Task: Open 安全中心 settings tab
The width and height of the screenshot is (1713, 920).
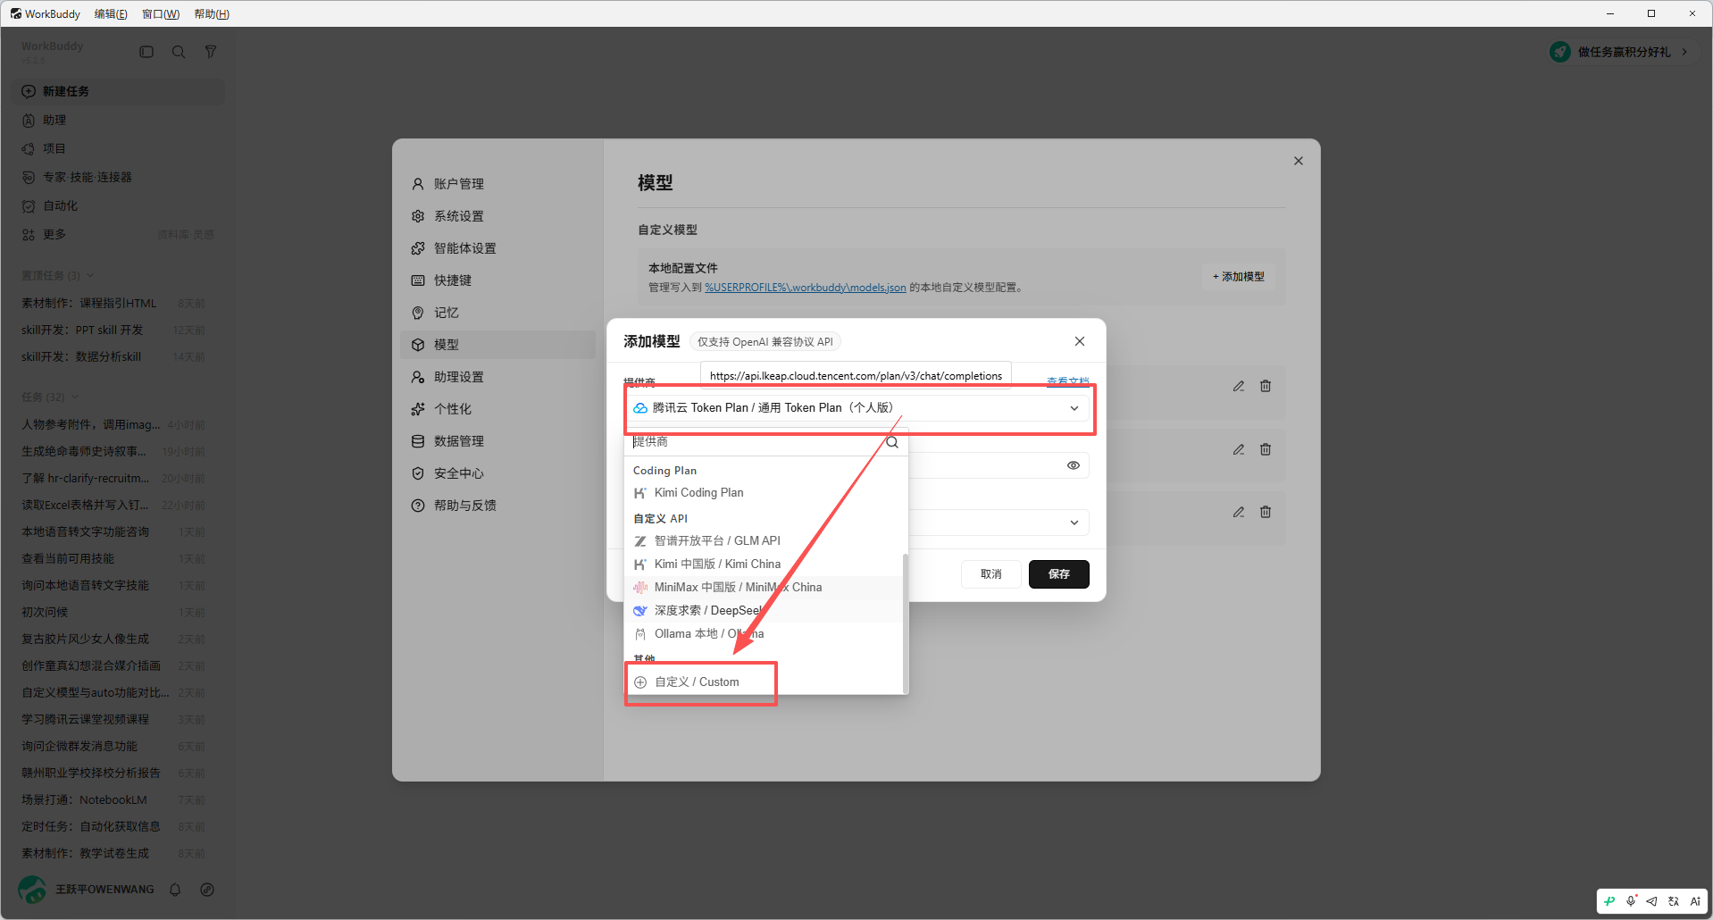Action: tap(497, 473)
